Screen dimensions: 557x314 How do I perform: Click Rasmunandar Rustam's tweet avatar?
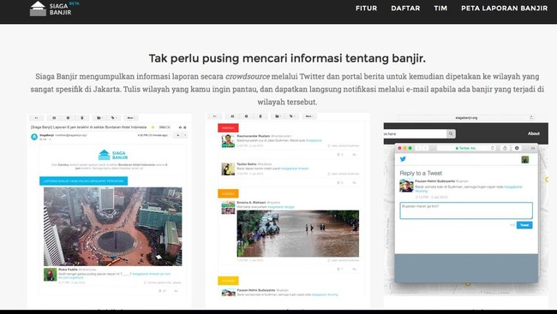click(x=228, y=141)
